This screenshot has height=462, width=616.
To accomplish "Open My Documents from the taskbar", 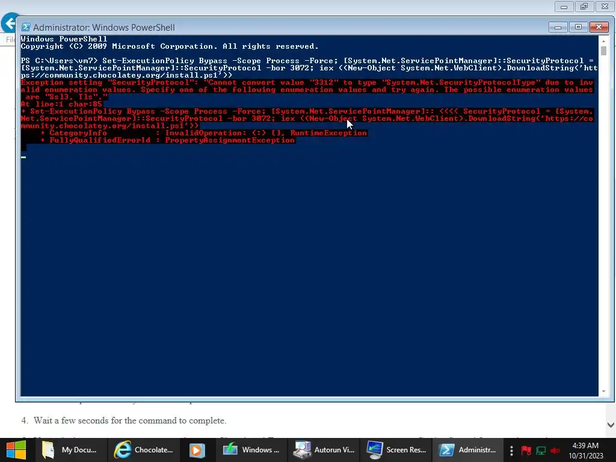I will 71,450.
